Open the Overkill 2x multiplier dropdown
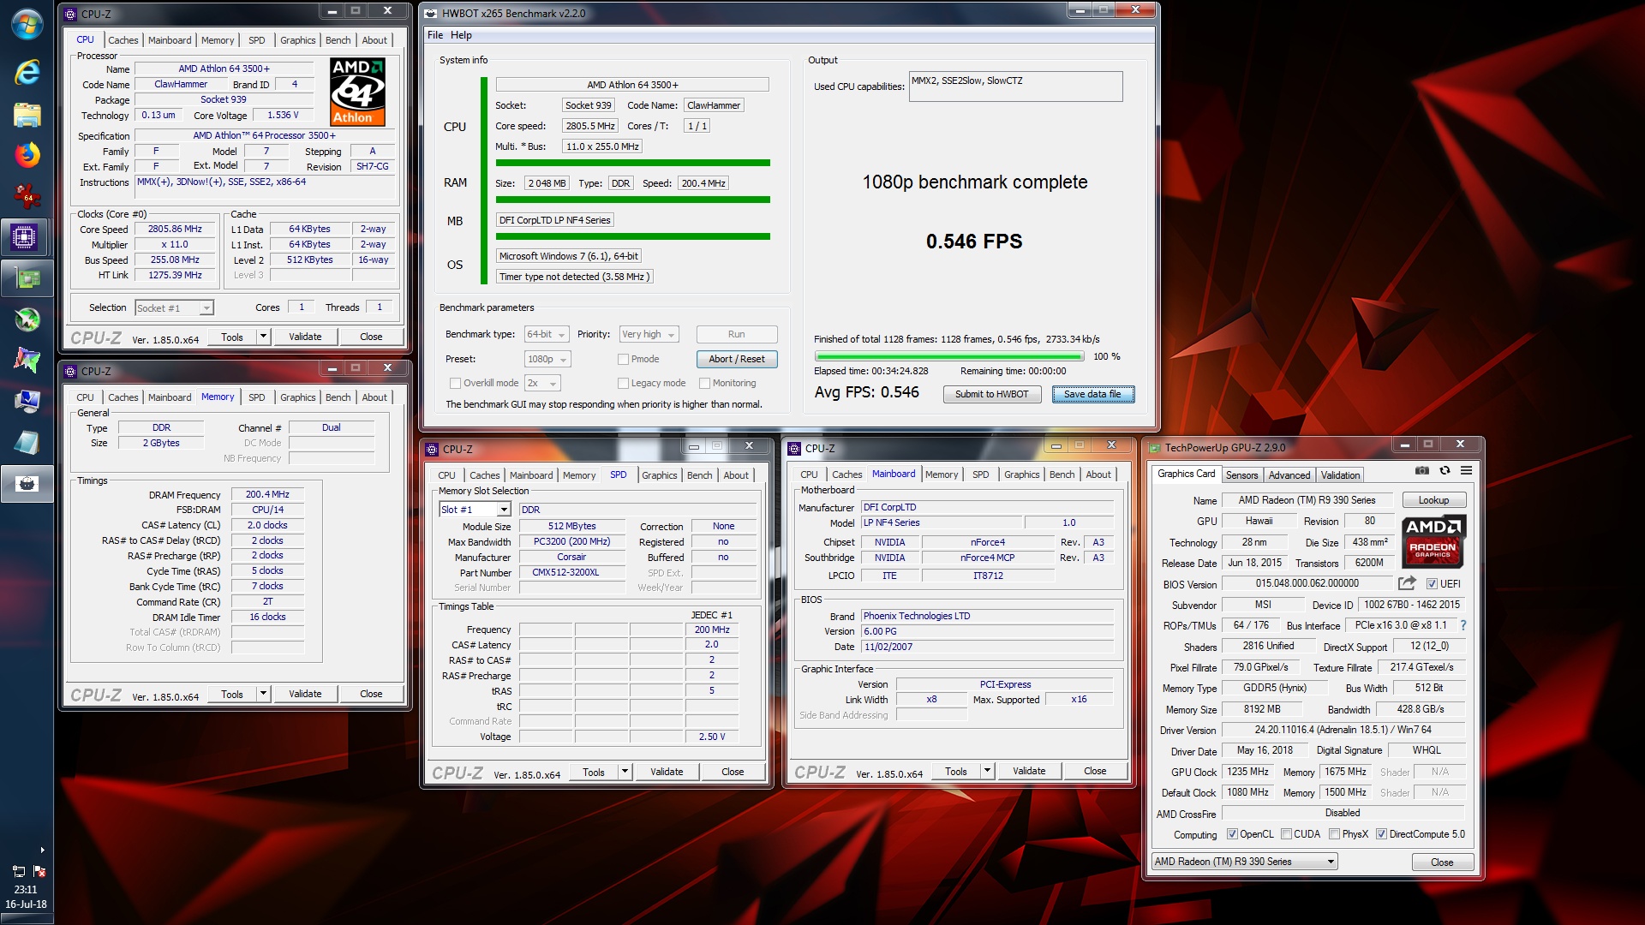This screenshot has height=925, width=1645. pyautogui.click(x=542, y=383)
